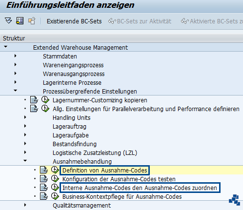
Task: Execute activity icon for Interne Ausnahme-Codes zuordnen
Action: (x=55, y=188)
